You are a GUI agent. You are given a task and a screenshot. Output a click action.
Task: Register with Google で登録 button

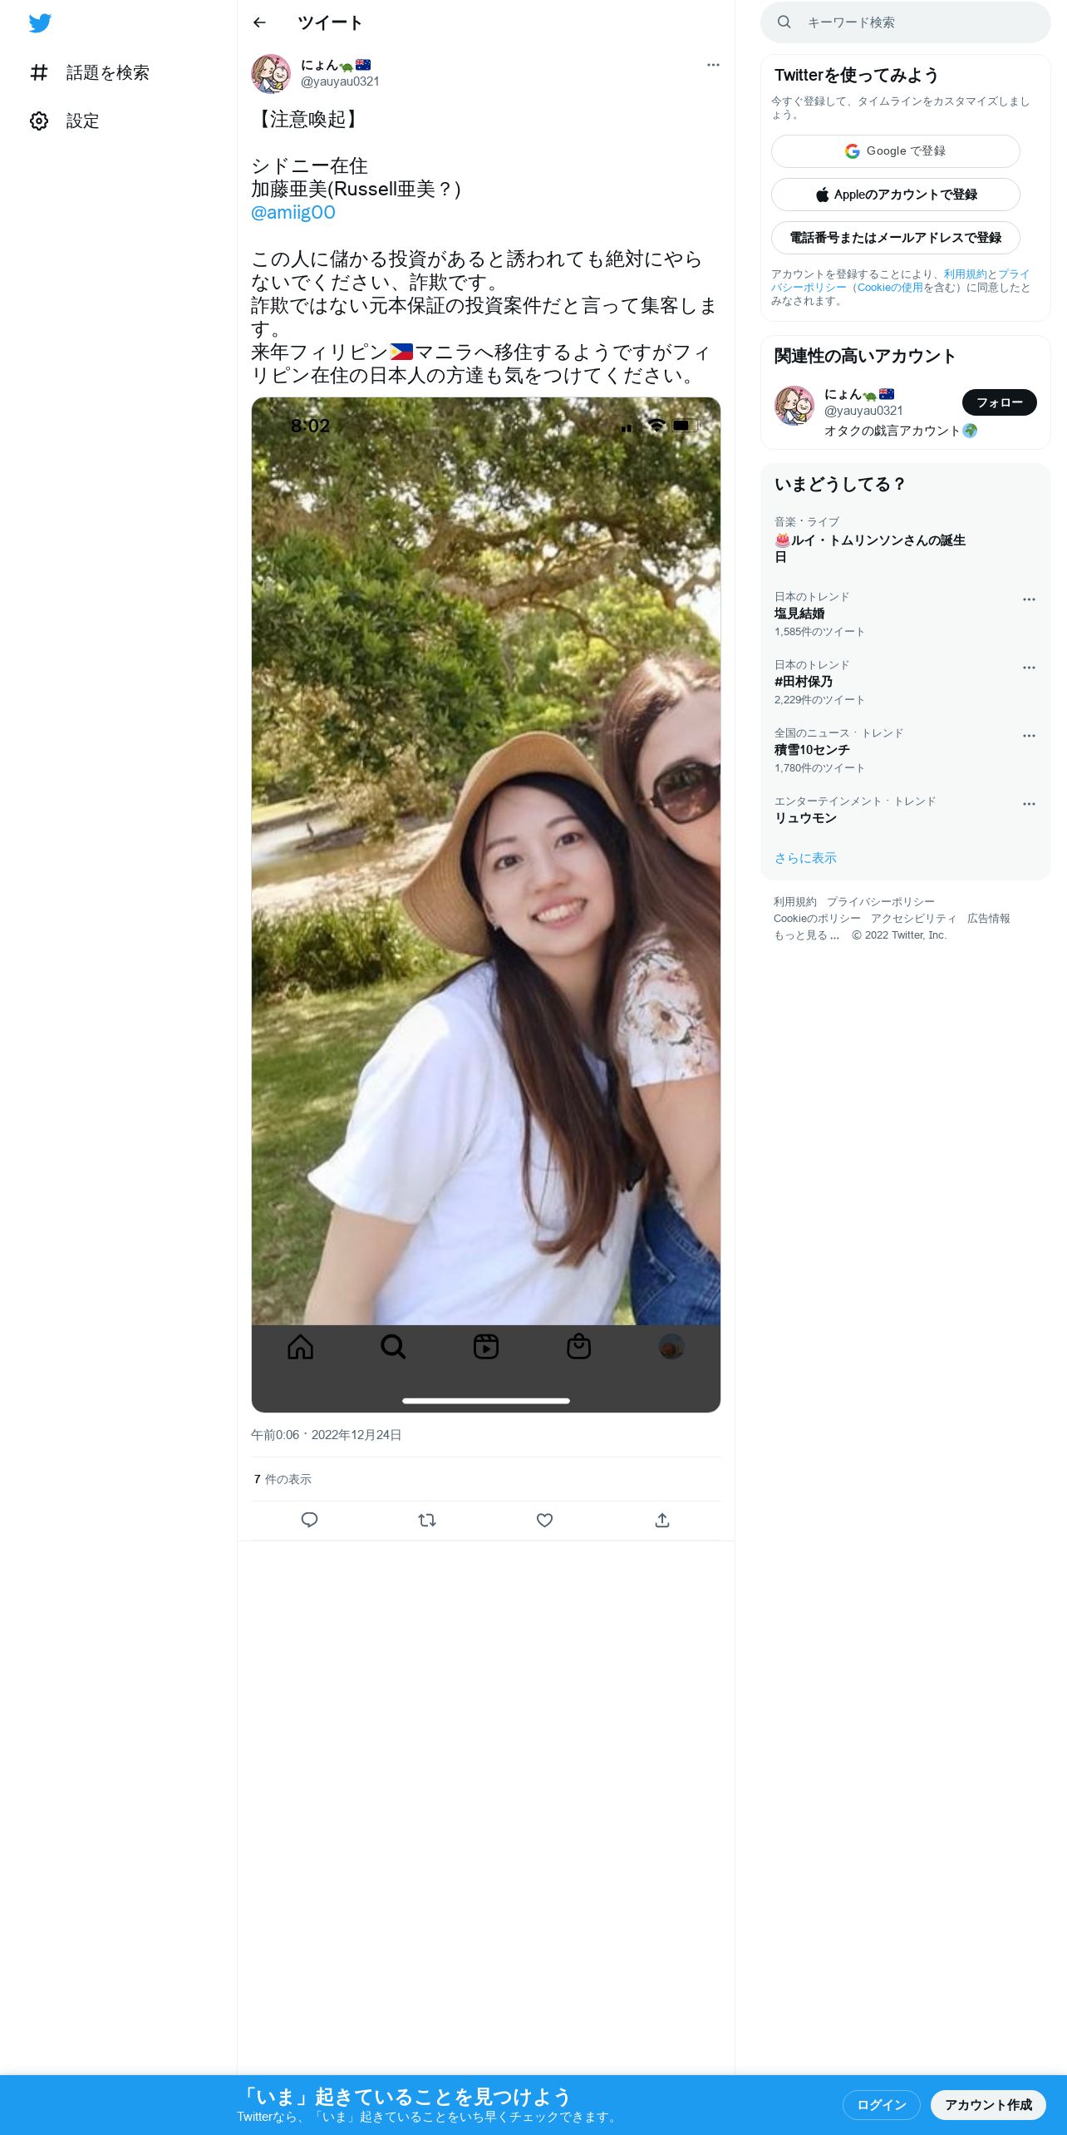point(895,151)
